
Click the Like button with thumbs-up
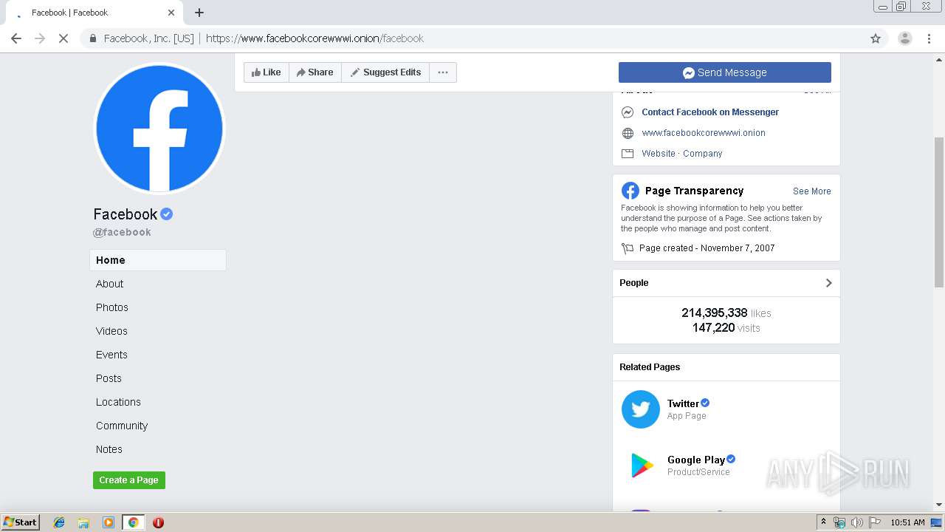[266, 72]
